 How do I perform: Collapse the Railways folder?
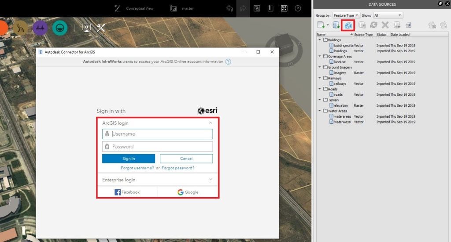pos(320,78)
